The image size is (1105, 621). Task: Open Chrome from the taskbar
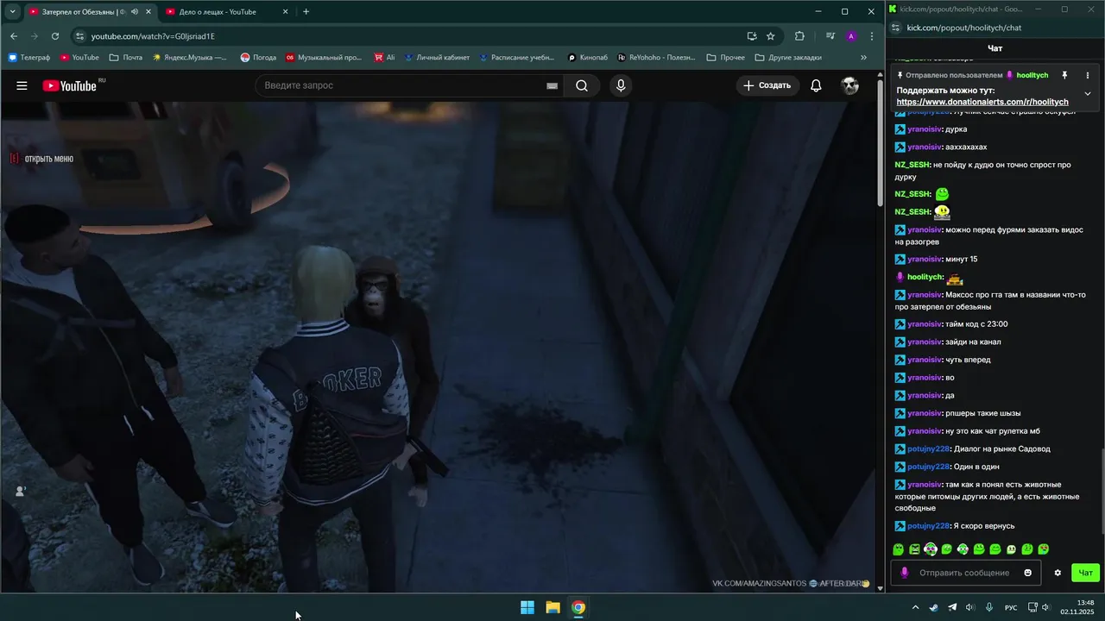[x=578, y=607]
